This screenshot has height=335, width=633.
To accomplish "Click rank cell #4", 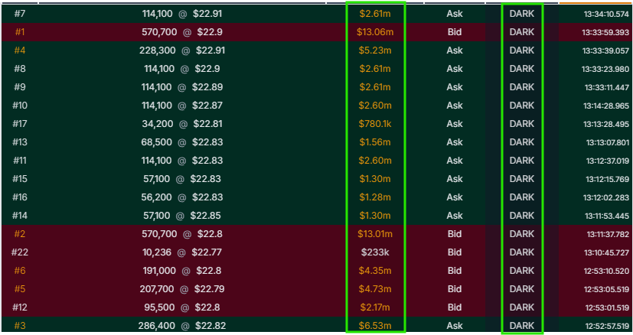I will [x=20, y=50].
